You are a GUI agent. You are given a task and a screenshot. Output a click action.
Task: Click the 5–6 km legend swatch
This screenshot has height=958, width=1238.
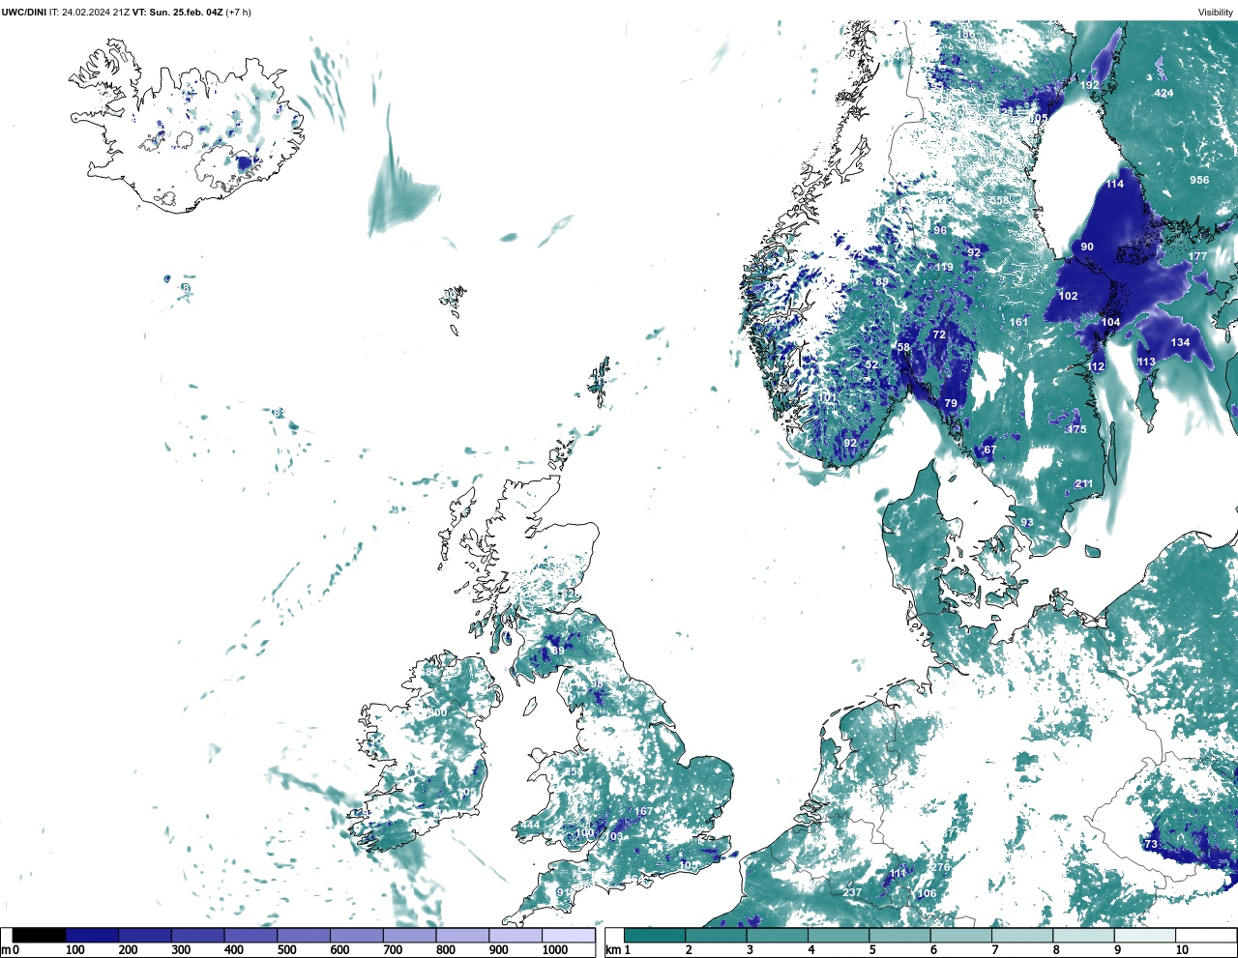tap(900, 935)
